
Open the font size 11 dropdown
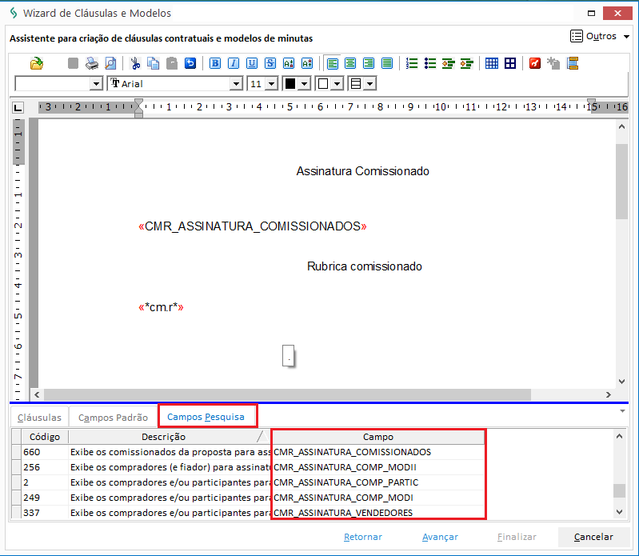[271, 84]
